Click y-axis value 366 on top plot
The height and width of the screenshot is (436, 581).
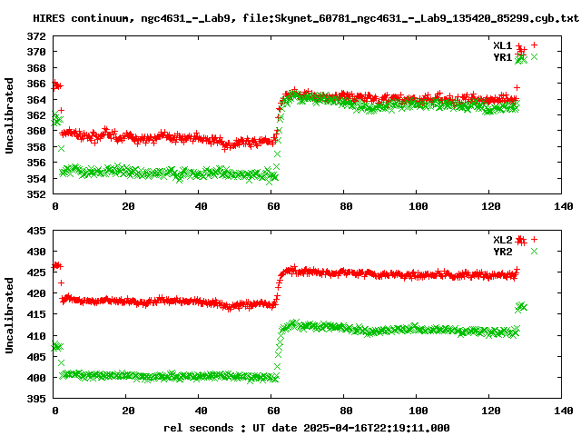click(36, 84)
